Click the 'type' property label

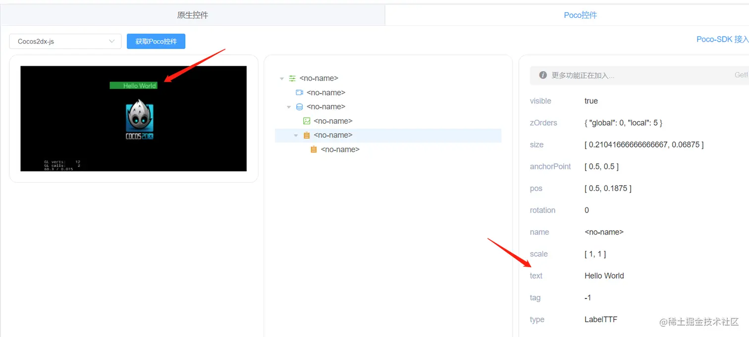tap(537, 320)
